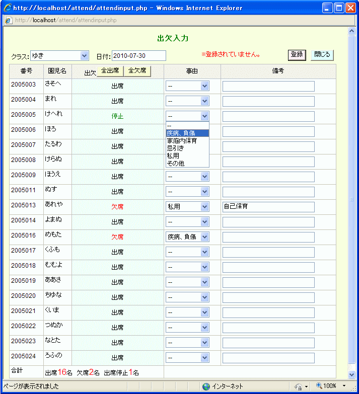Click the 日付 date input field
This screenshot has height=394, width=359.
[138, 55]
